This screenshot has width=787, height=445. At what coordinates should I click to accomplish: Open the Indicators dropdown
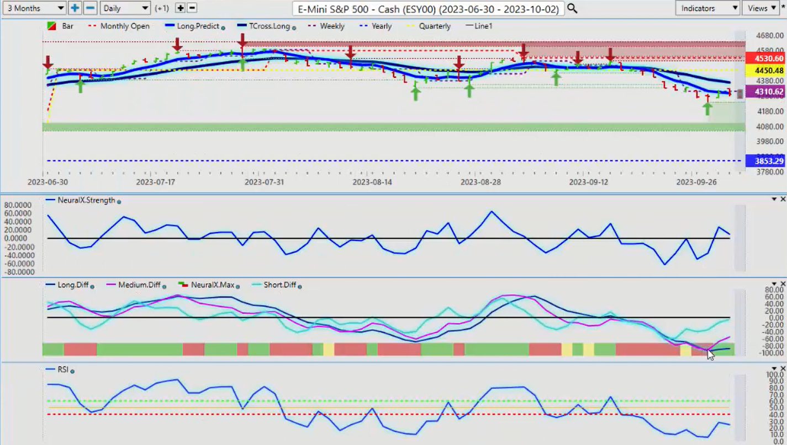707,8
